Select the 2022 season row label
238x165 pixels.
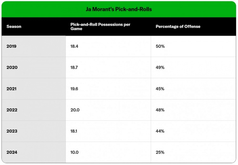pos(12,110)
